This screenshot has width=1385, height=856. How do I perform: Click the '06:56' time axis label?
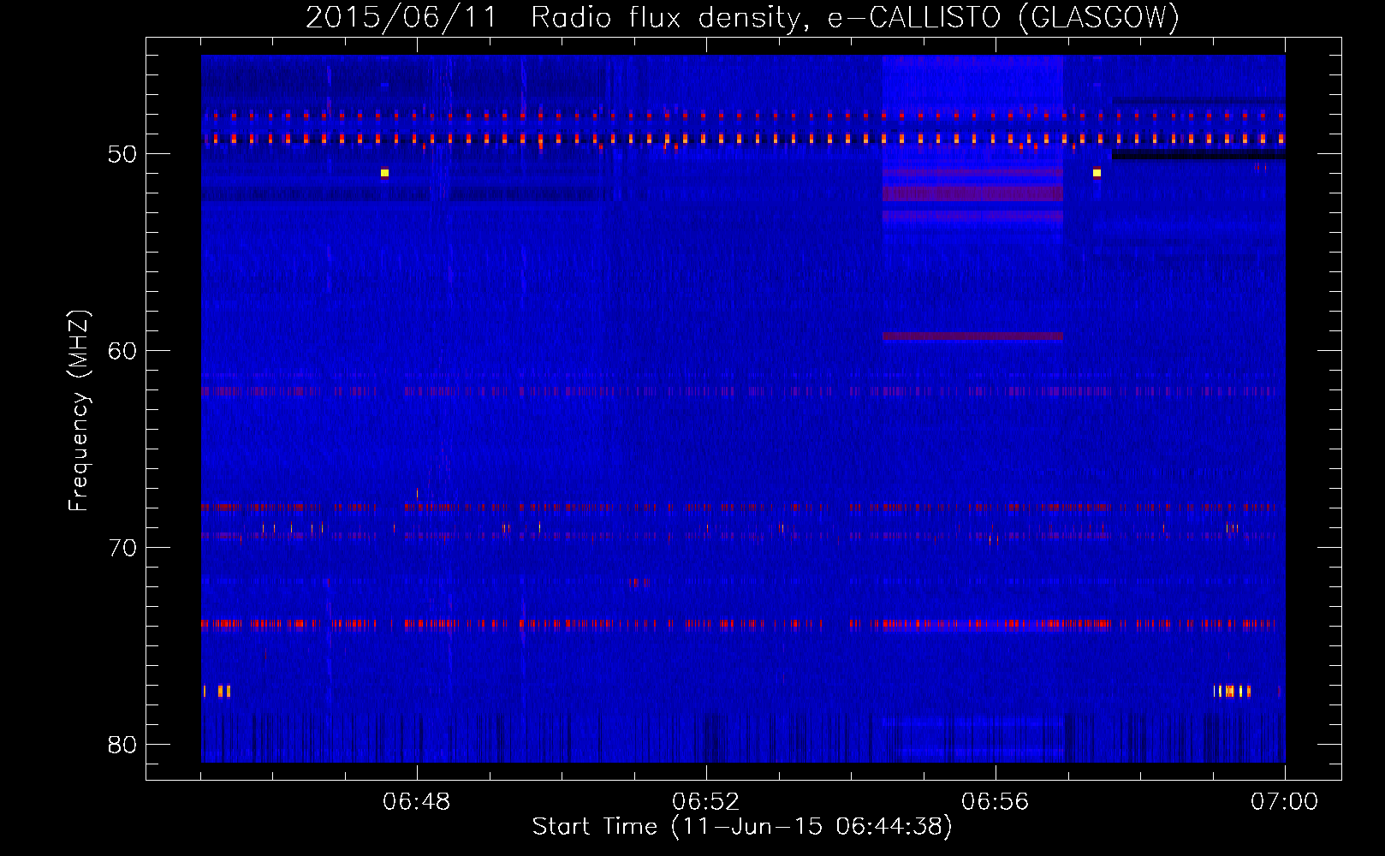pos(996,802)
